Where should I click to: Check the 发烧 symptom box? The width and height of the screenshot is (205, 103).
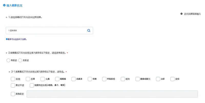point(13,79)
